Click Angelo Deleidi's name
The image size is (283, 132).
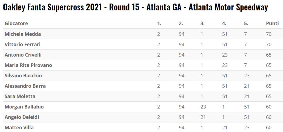22,117
